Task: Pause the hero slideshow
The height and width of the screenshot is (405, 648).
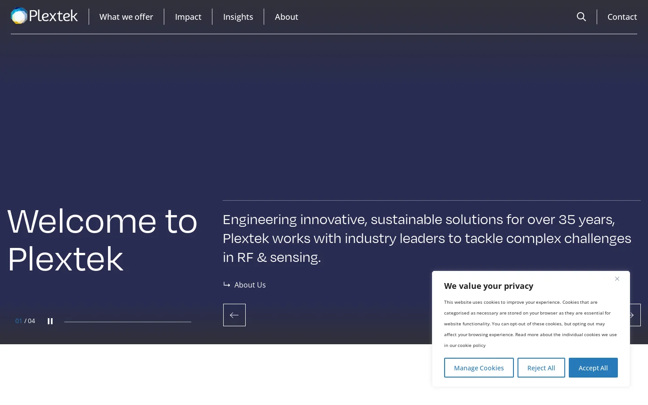Action: coord(50,321)
